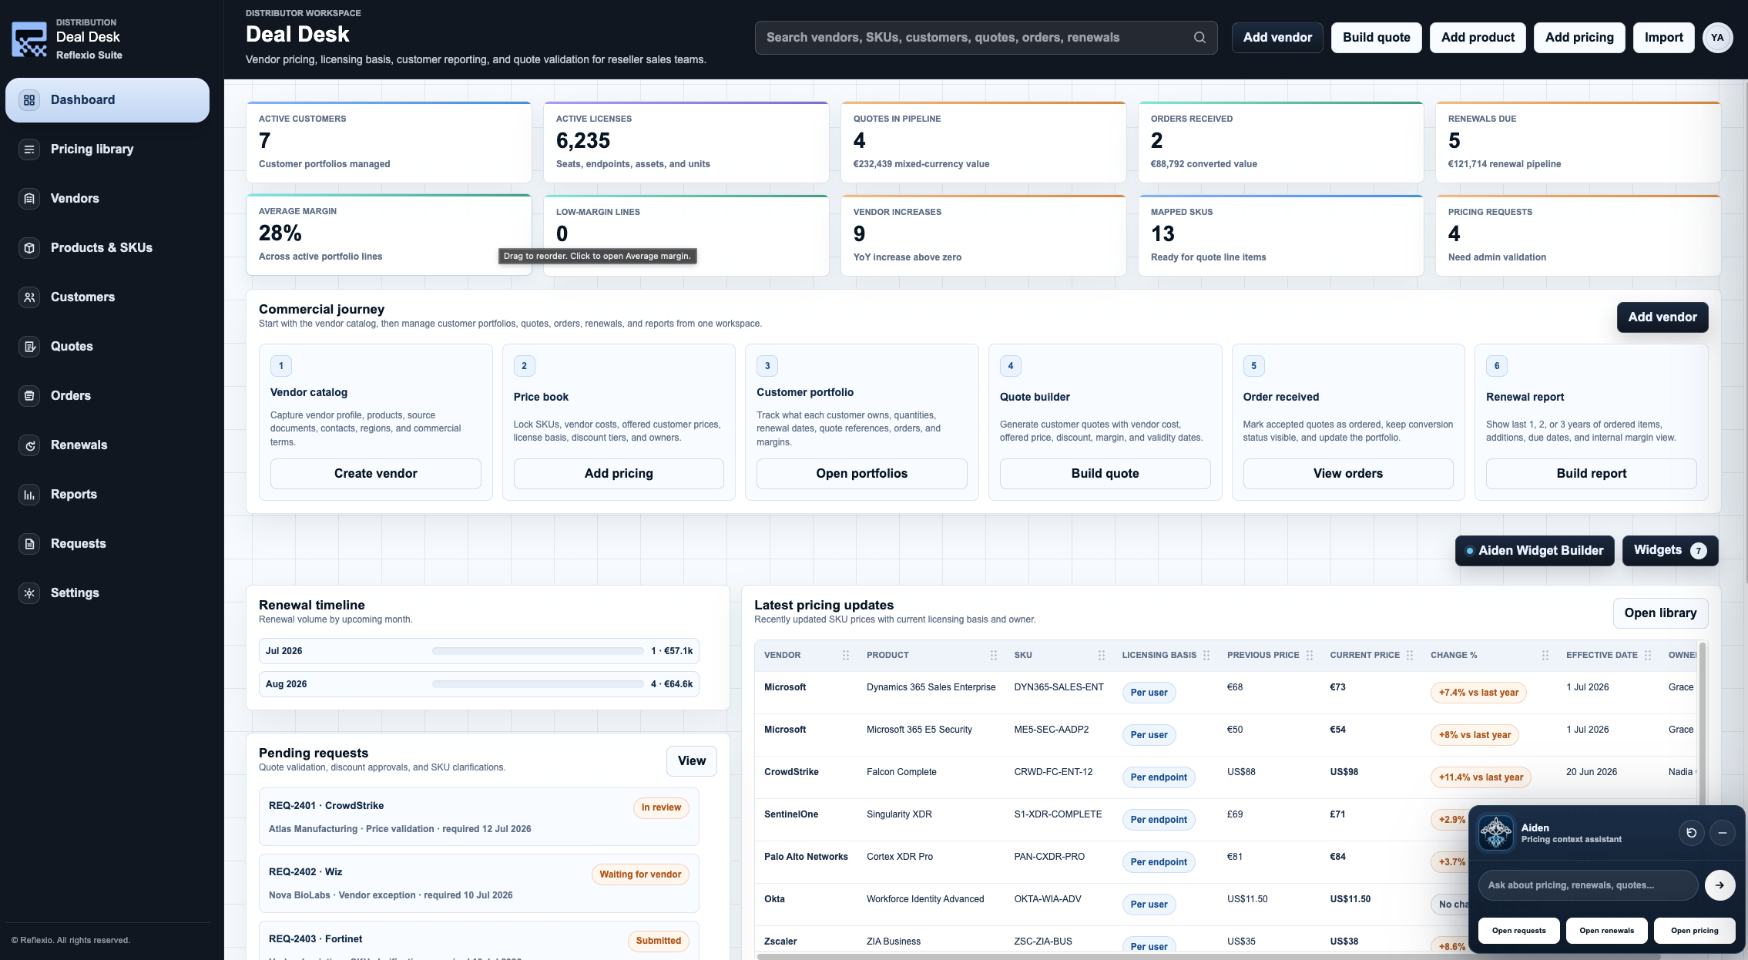Click the Vendors icon in sidebar

coord(29,199)
